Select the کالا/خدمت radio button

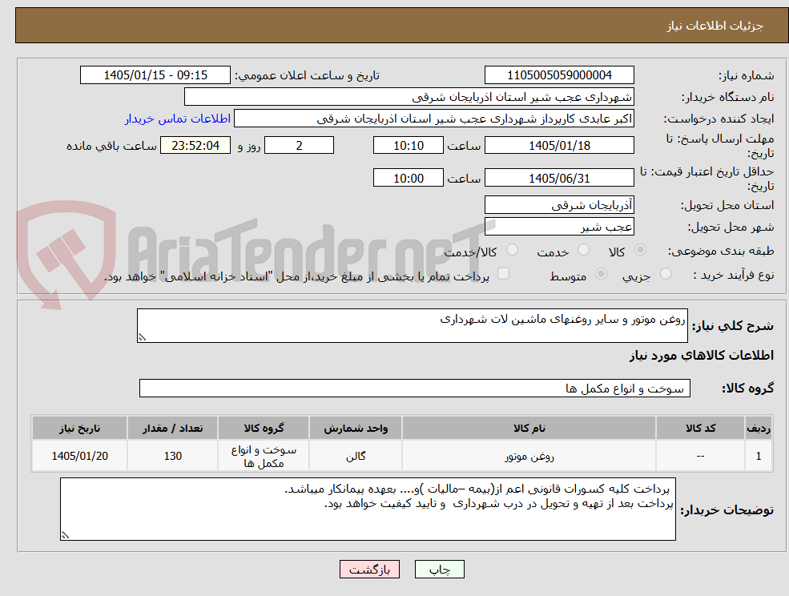click(x=512, y=250)
